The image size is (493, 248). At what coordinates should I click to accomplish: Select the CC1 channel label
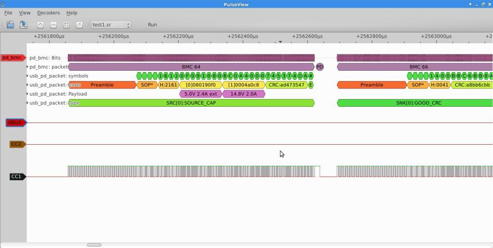[x=16, y=176]
